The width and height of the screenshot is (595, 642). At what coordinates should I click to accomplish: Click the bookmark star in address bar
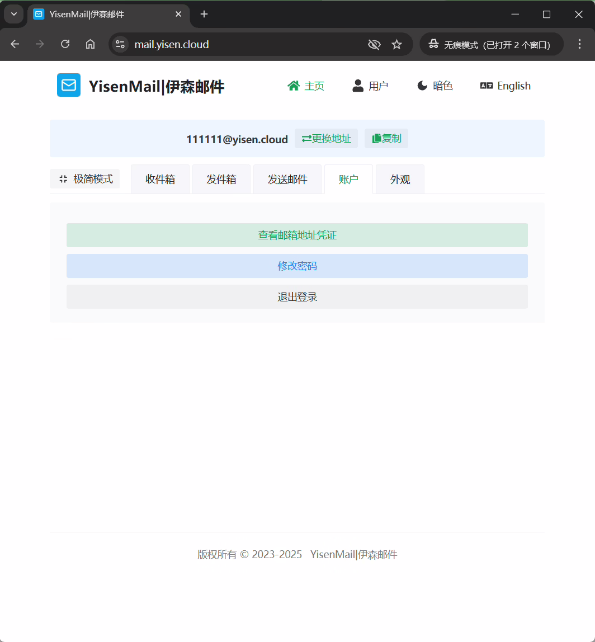397,44
